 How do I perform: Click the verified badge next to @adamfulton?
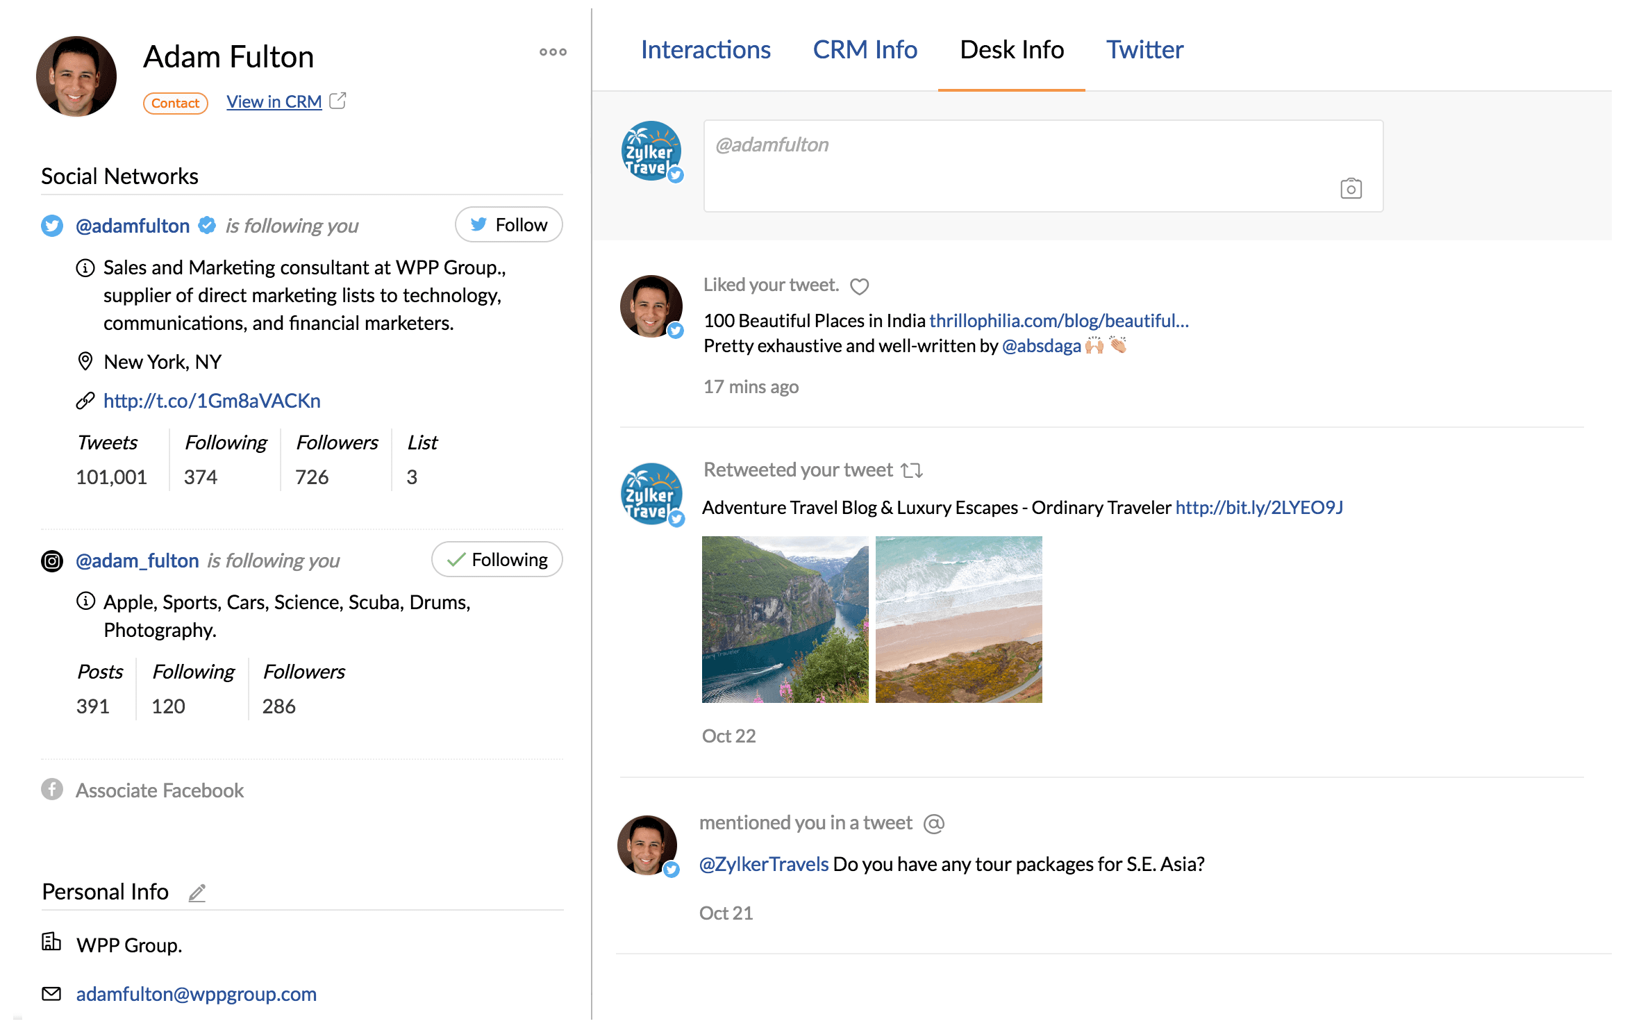pyautogui.click(x=207, y=225)
